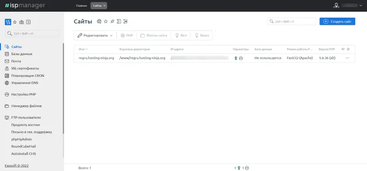Open Базы данных in sidebar menu
The width and height of the screenshot is (367, 171).
pos(22,54)
